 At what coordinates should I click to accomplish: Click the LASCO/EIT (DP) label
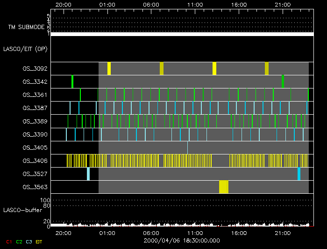tap(25, 49)
